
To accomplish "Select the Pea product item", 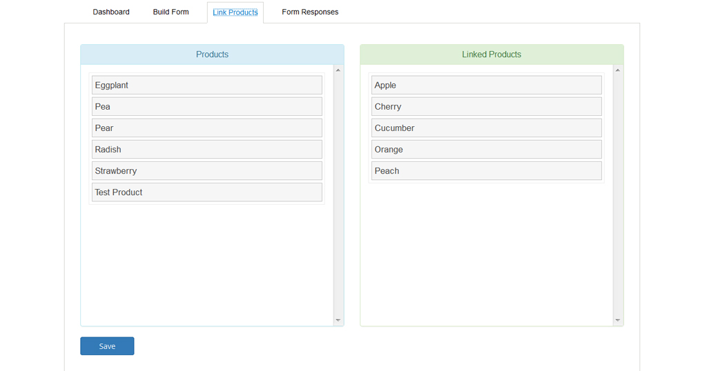I will pos(207,107).
